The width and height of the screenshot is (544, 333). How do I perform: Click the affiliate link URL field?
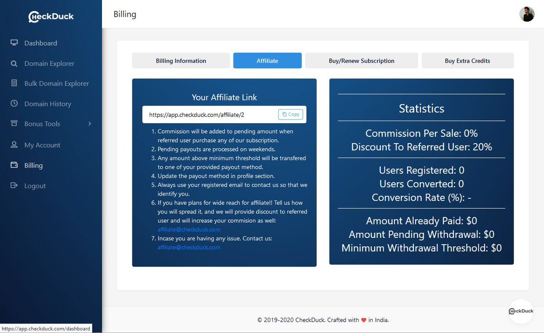[210, 115]
